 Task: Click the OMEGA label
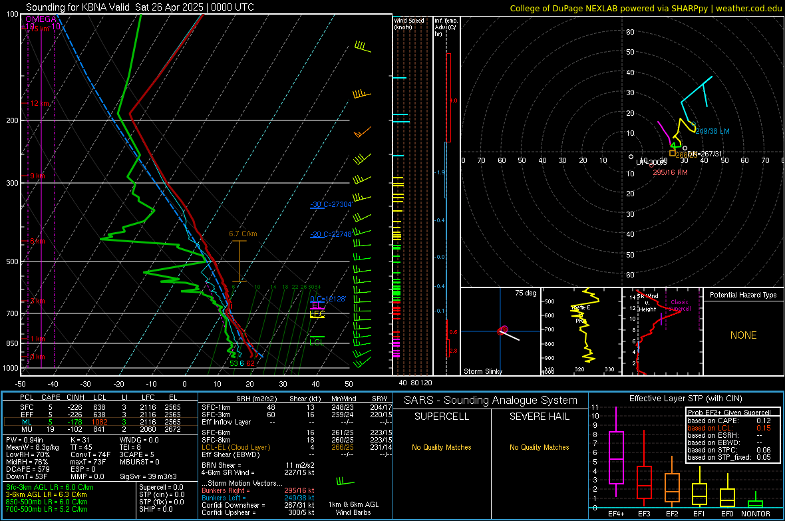pos(41,19)
